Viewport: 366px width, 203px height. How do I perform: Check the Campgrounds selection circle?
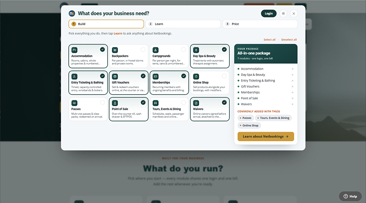pos(184,50)
